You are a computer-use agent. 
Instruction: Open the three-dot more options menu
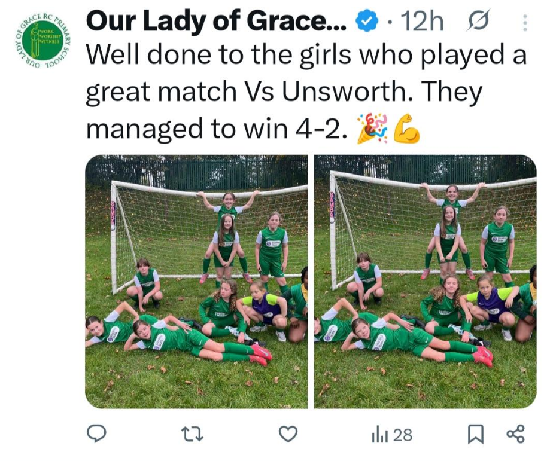click(x=525, y=22)
